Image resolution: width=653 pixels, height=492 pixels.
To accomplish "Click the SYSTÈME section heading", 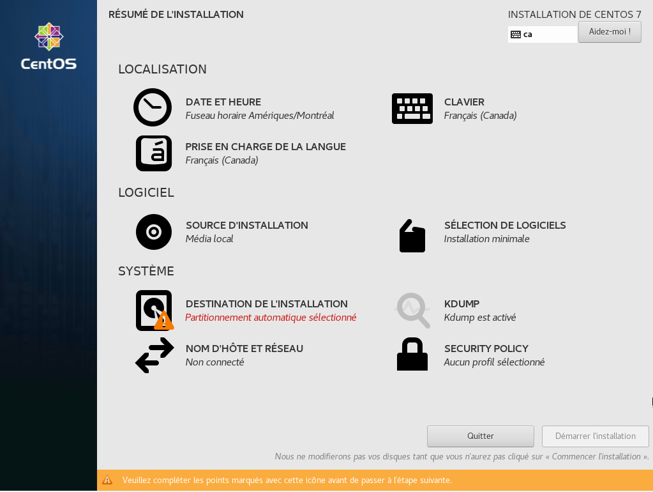I will click(x=146, y=271).
